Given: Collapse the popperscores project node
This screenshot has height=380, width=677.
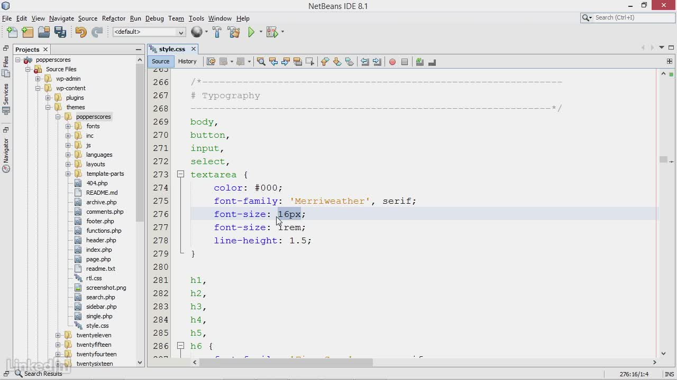Looking at the screenshot, I should [18, 60].
